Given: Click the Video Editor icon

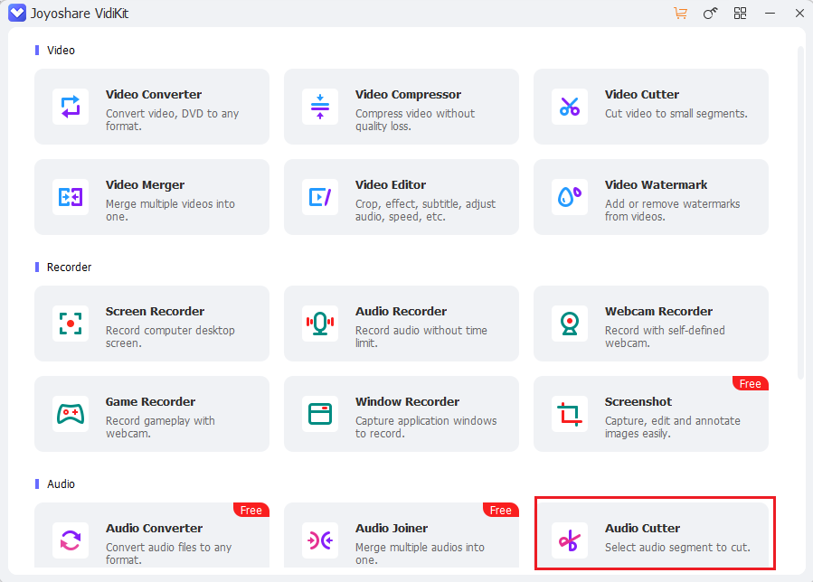Looking at the screenshot, I should [320, 197].
